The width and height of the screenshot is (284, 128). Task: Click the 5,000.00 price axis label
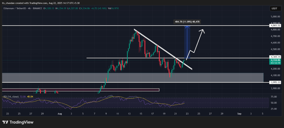tap(275, 17)
